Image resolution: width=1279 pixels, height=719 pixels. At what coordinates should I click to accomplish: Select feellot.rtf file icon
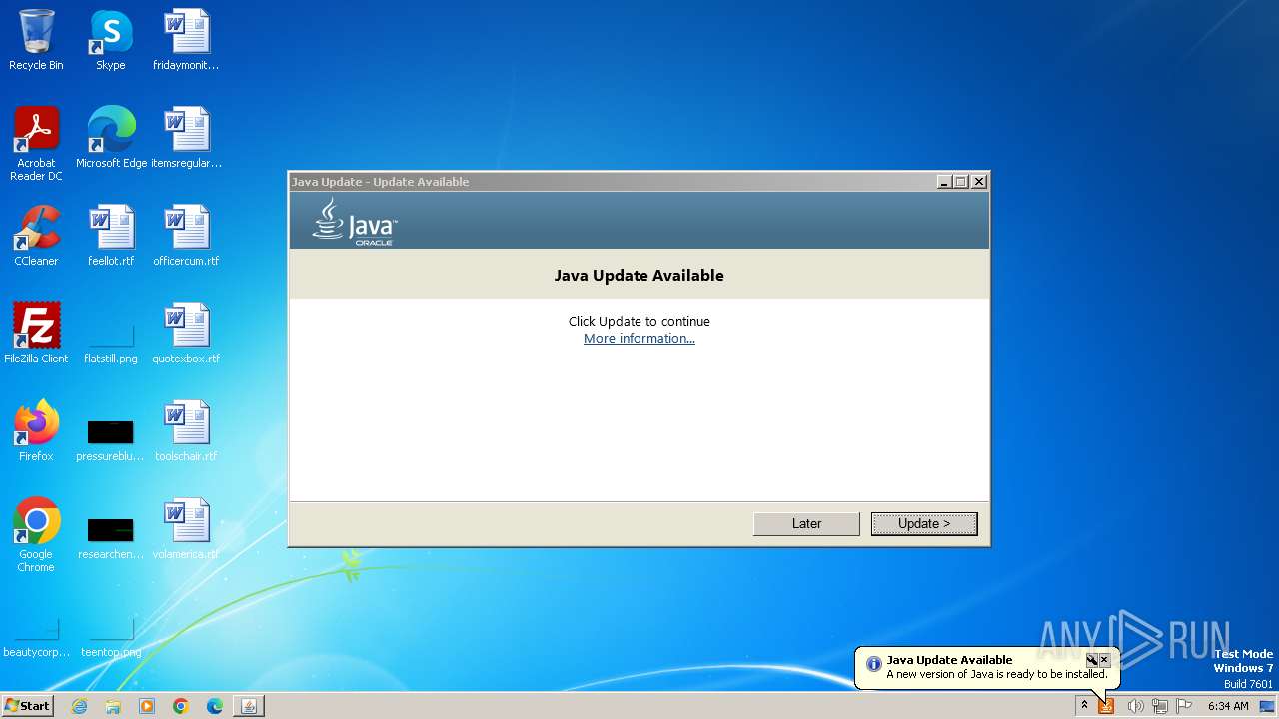pyautogui.click(x=111, y=236)
